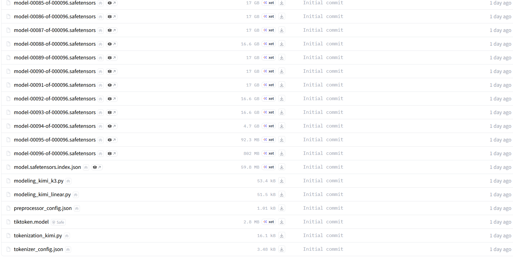Click download icon for model-00094 safetensors

tap(281, 126)
